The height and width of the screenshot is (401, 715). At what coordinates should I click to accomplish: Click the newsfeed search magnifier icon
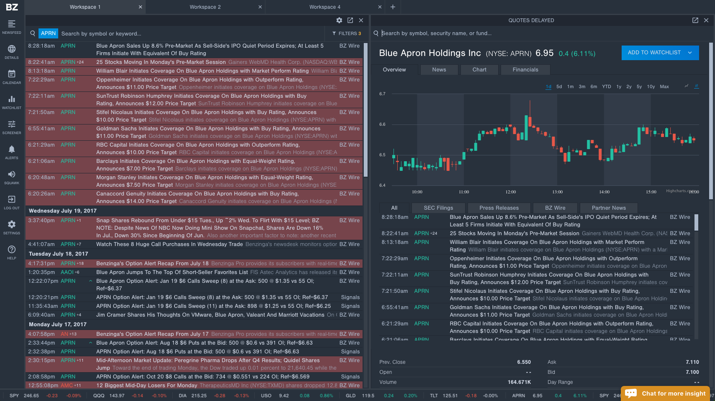(x=33, y=33)
